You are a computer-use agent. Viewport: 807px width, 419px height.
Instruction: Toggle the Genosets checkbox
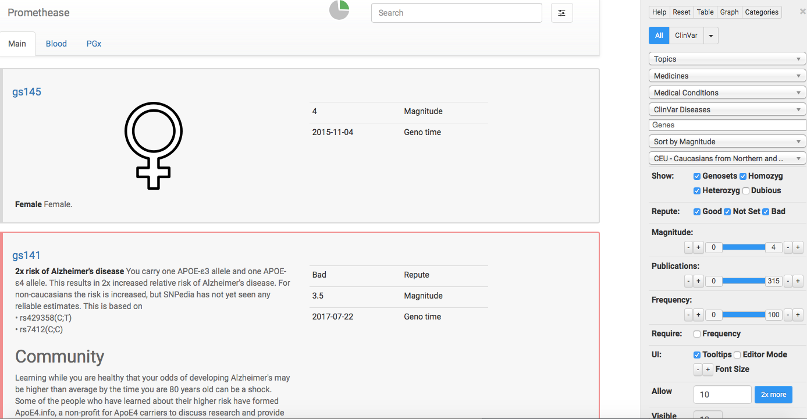(697, 176)
